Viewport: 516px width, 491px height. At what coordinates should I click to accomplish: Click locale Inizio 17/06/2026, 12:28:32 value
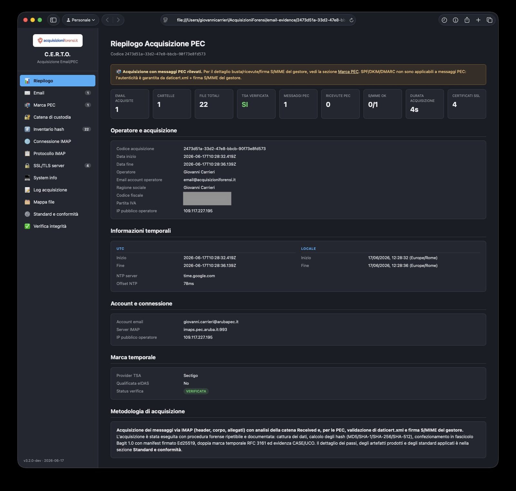pyautogui.click(x=403, y=258)
